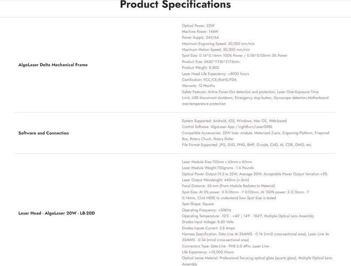
Task: Select the AlgoLaser Delta Mechanical Frame label
Action: 53,65
